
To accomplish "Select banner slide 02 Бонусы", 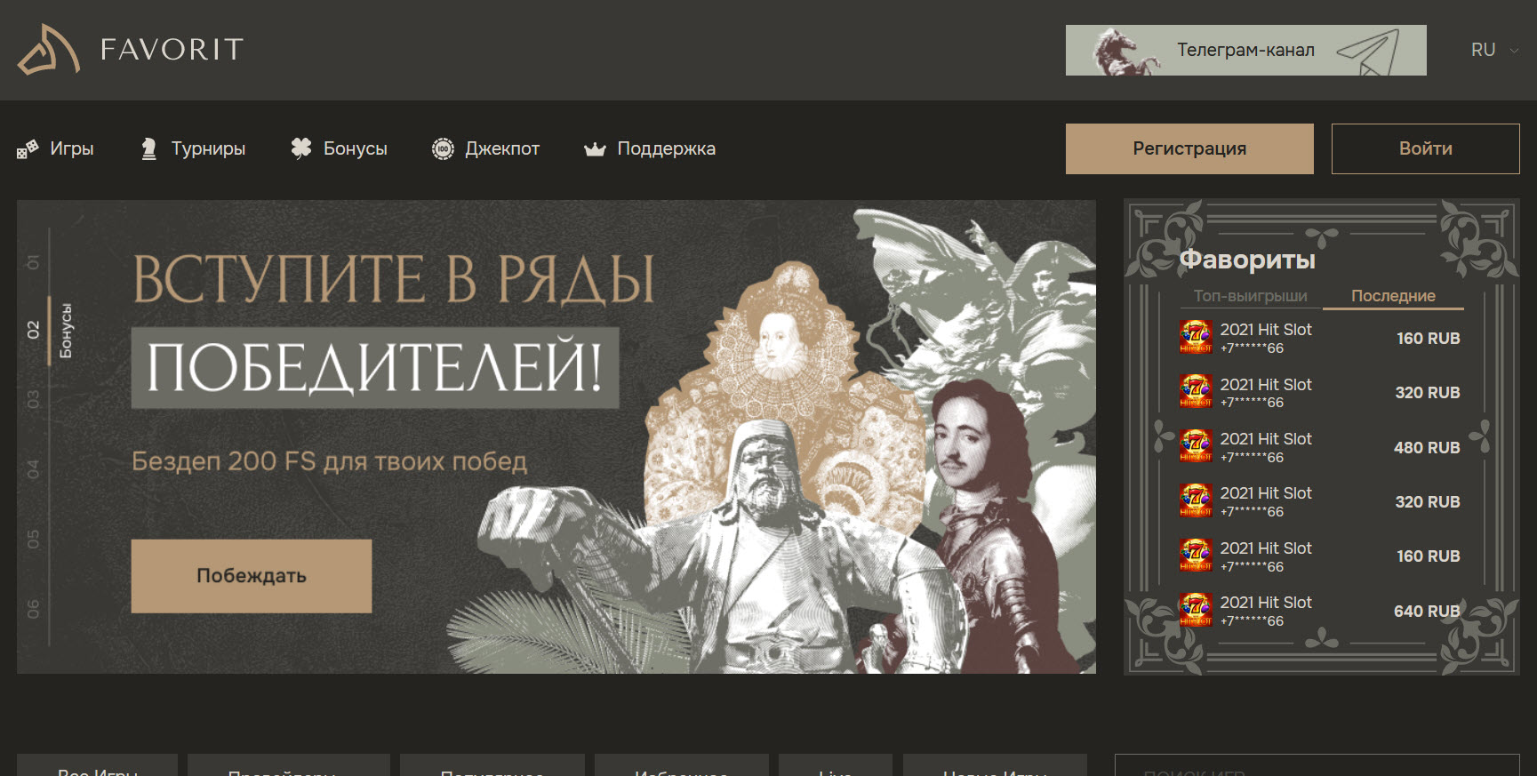I will (x=49, y=330).
